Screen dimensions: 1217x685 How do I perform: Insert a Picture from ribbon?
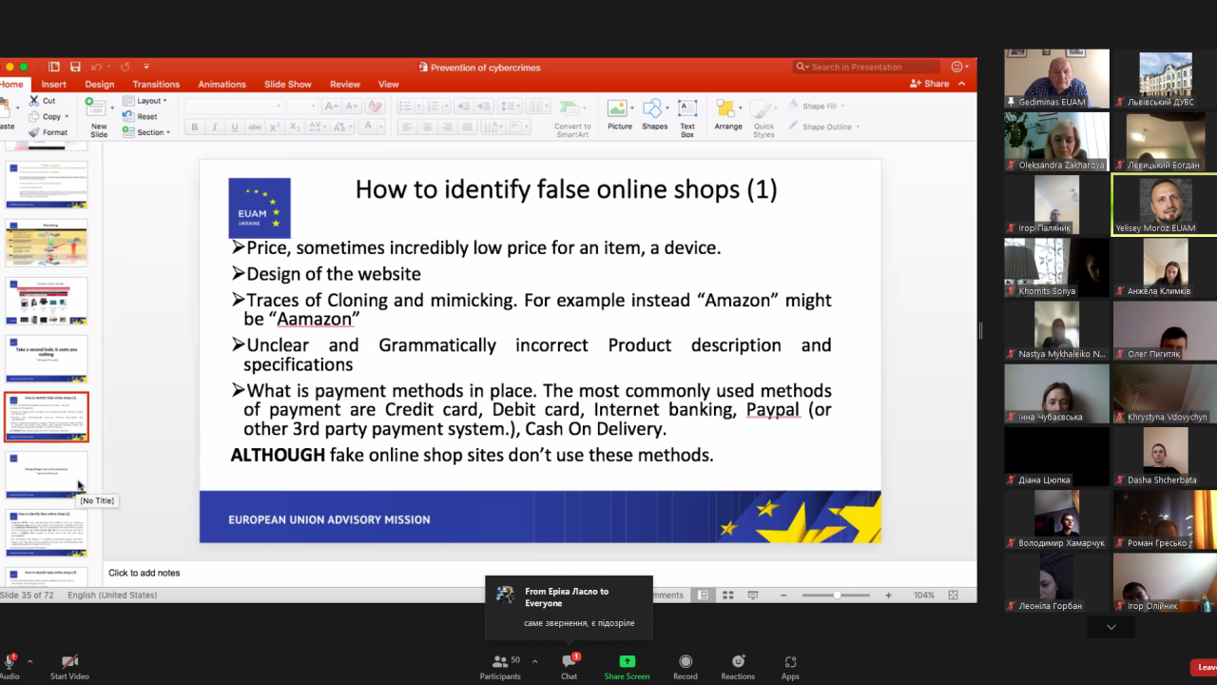(x=620, y=115)
